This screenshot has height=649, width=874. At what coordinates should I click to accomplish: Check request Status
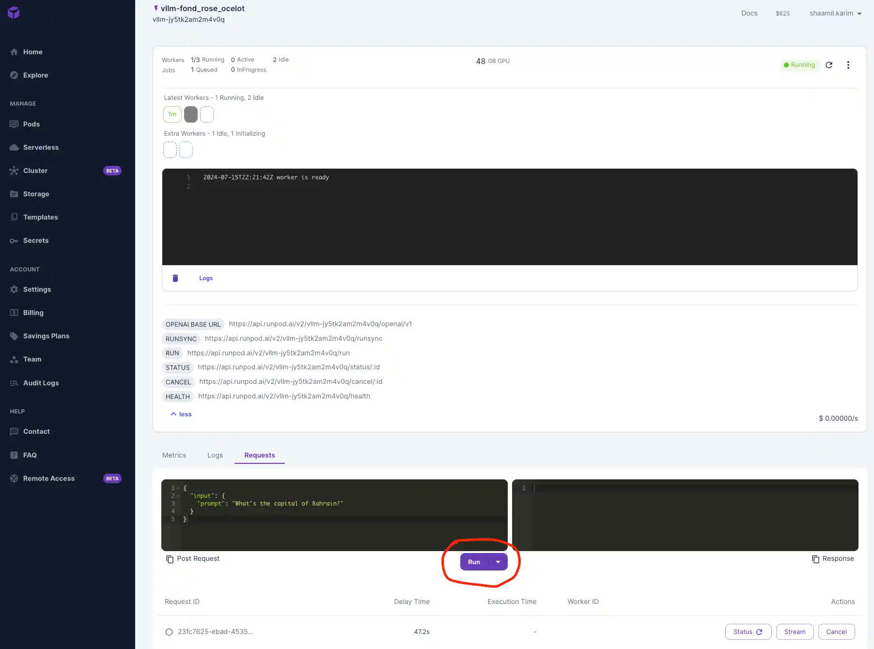748,632
